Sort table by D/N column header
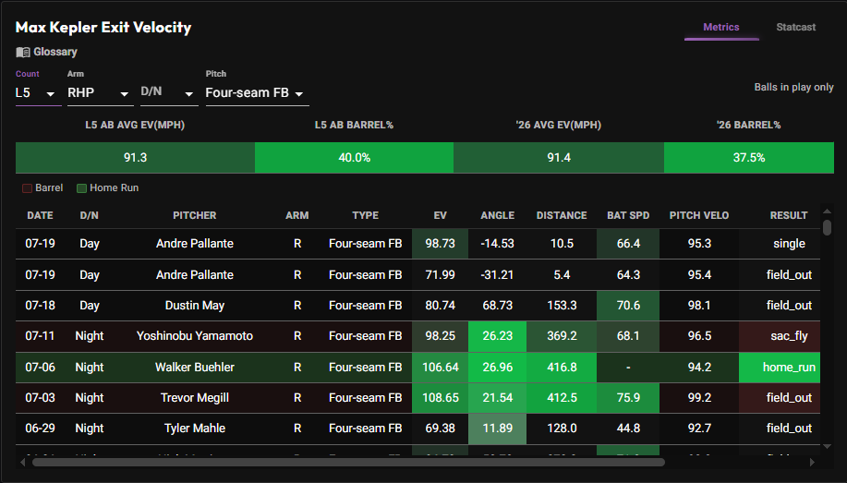 (x=89, y=215)
